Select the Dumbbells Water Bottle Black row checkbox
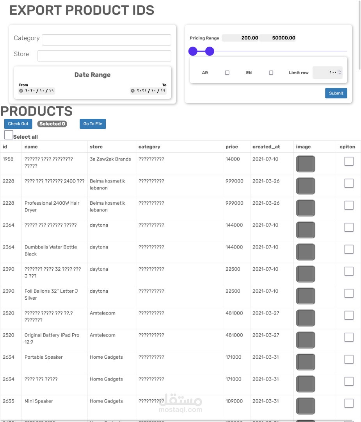 coord(349,249)
